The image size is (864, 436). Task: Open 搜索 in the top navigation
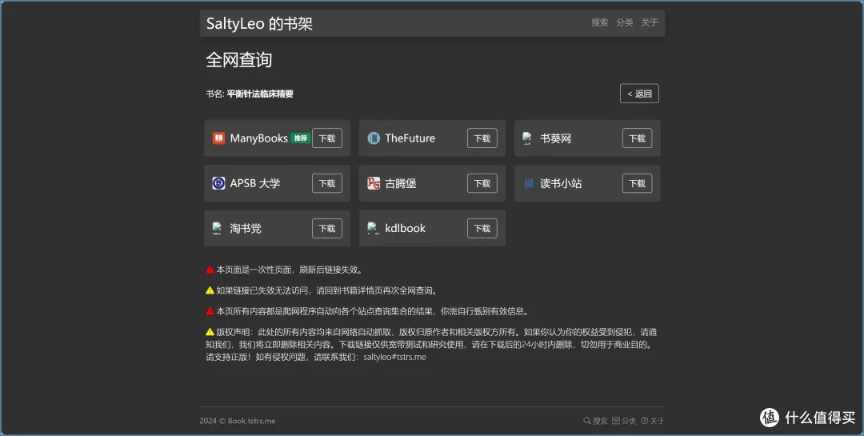[x=599, y=22]
